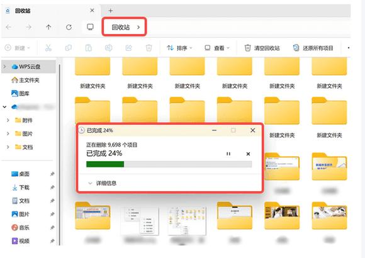
Task: Select WPS云盘 in the sidebar
Action: coord(29,67)
